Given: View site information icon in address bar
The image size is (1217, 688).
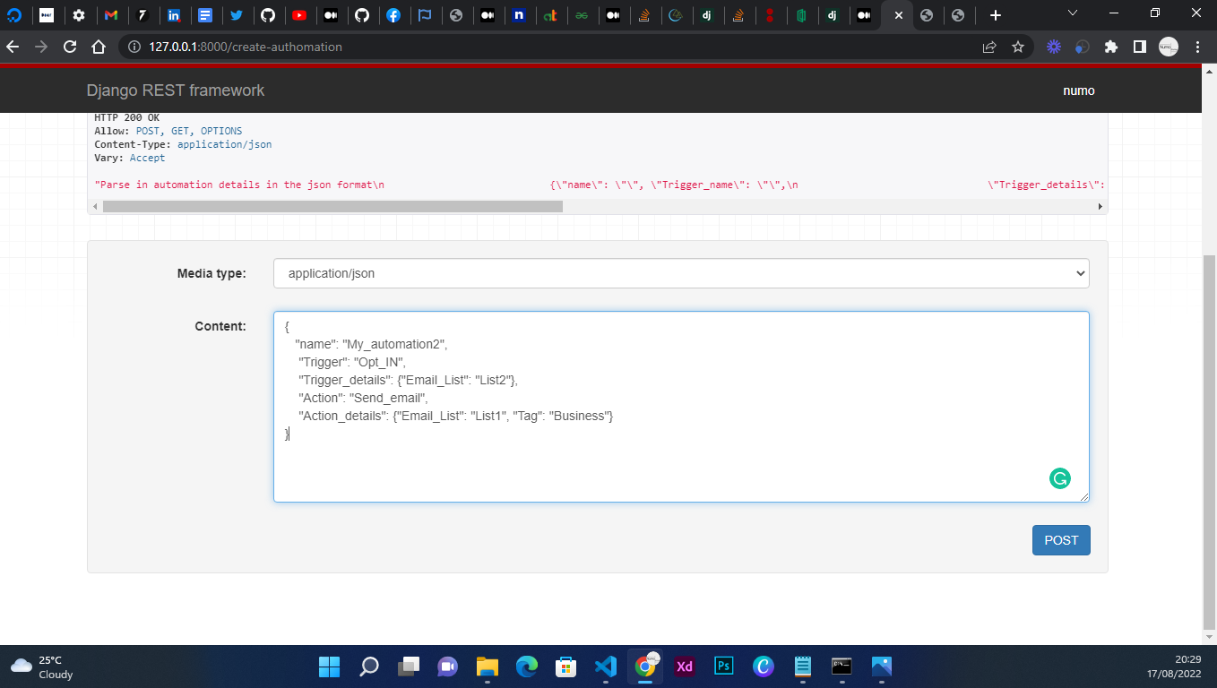Looking at the screenshot, I should [x=134, y=47].
